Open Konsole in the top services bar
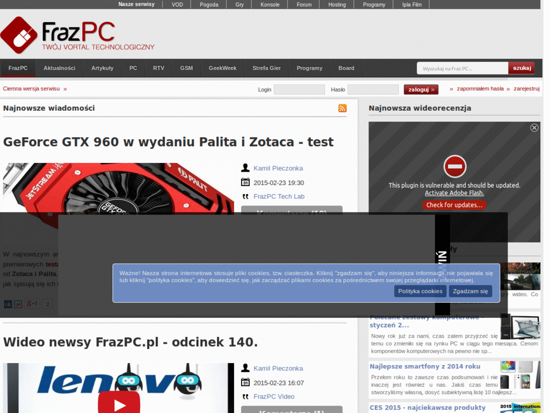The image size is (550, 413). pyautogui.click(x=270, y=4)
